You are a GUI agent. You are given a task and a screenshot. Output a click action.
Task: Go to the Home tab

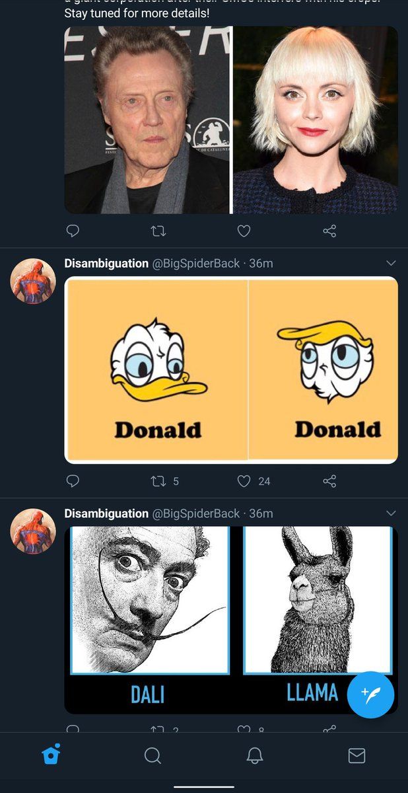click(51, 755)
